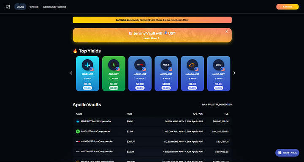304x162 pixels.
Task: Click the MINE token icon on the MINE-UST card
Action: (x=87, y=65)
